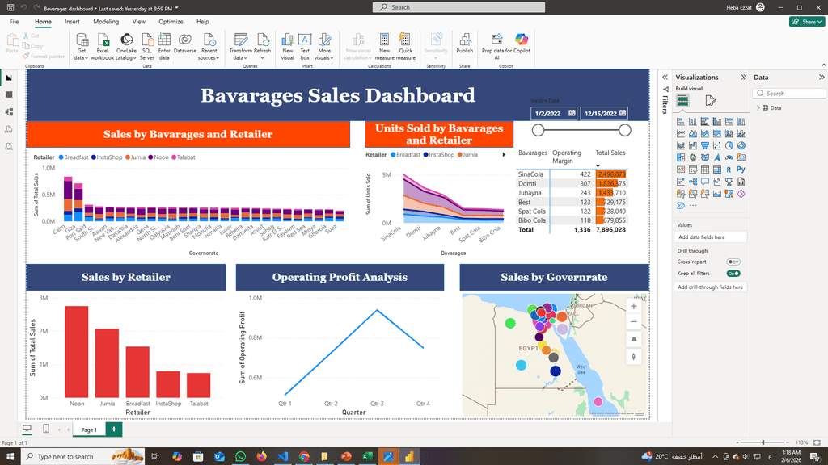Open the Get data dropdown
Viewport: 828px width, 465px height.
pos(82,57)
